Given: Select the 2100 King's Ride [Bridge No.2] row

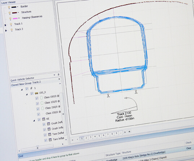Looking at the screenshot, I should 144,155.
